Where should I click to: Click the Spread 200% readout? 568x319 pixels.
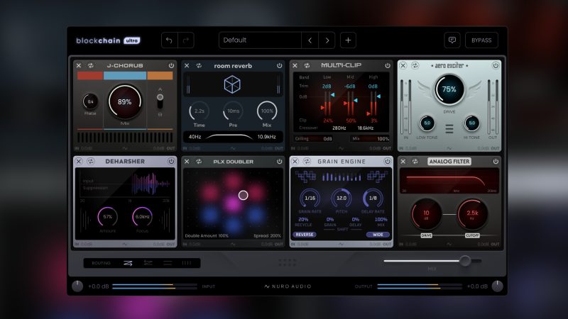[x=268, y=235]
